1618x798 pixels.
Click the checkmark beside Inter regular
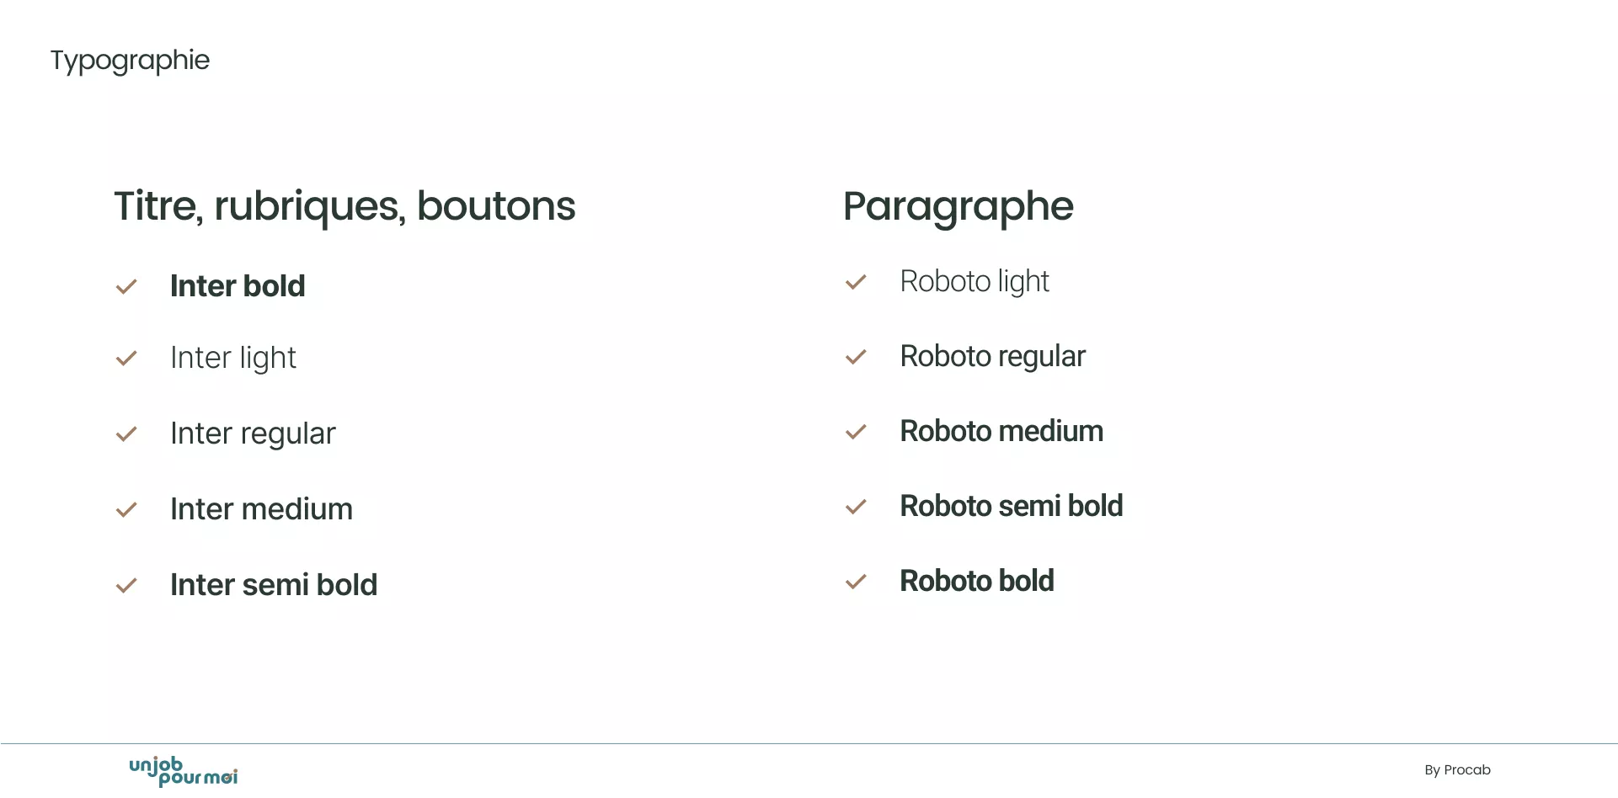click(126, 434)
